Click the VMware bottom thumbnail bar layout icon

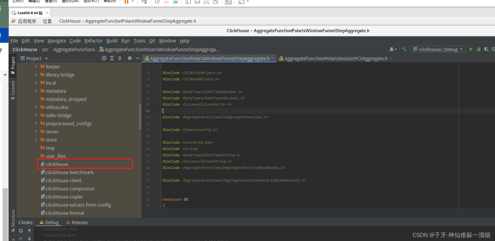[x=197, y=2]
